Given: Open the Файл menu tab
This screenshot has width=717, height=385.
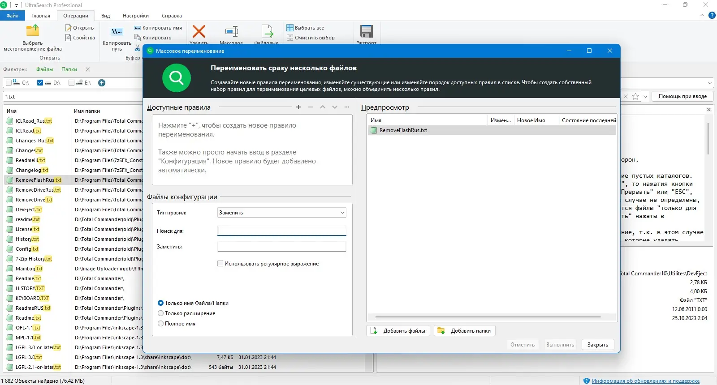Looking at the screenshot, I should [x=13, y=16].
